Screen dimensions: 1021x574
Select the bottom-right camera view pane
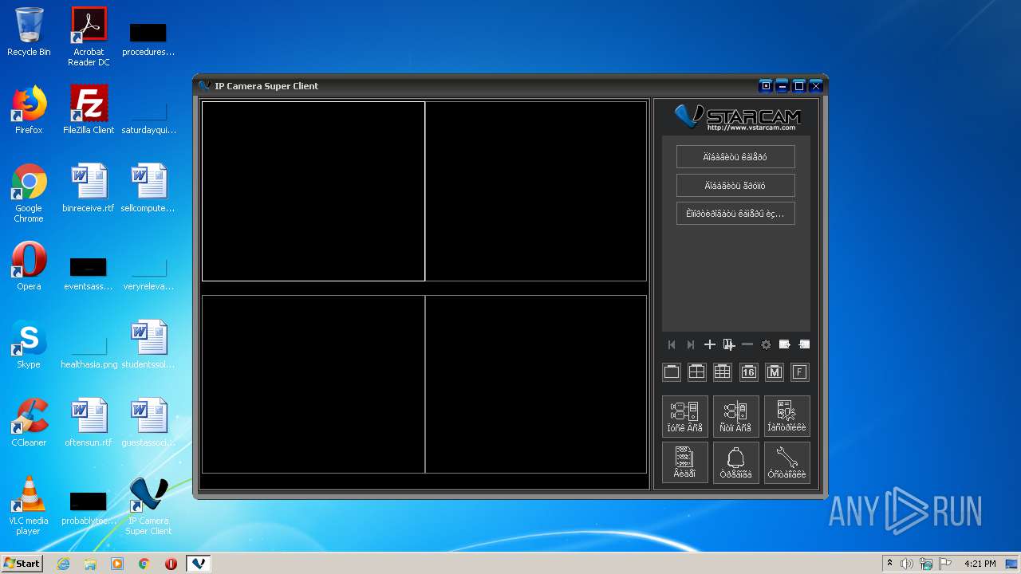pyautogui.click(x=536, y=384)
